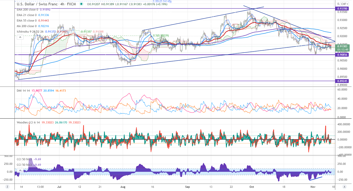Image resolution: width=353 pixels, height=191 pixels.
Task: Click the DMI value 15.9877
Action: pyautogui.click(x=37, y=91)
